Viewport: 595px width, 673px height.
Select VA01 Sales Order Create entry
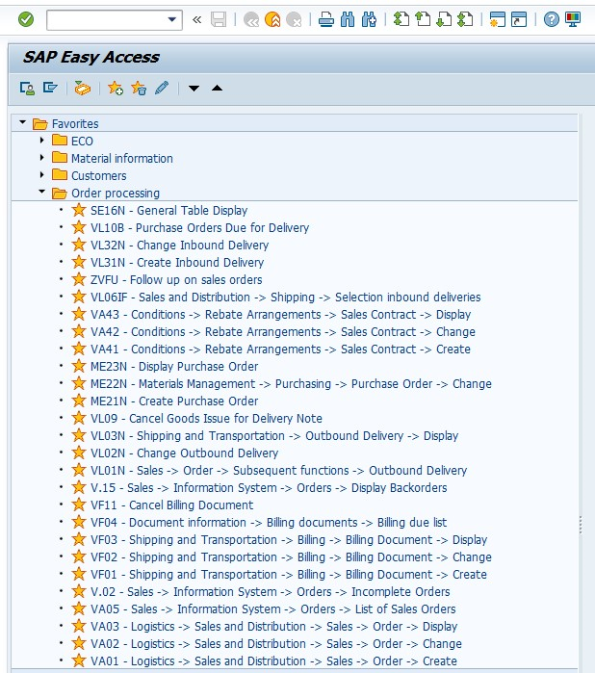click(273, 661)
